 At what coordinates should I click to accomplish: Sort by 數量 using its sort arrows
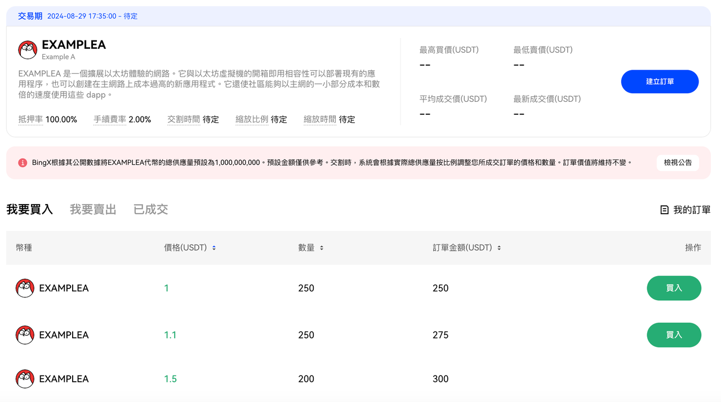(x=322, y=248)
